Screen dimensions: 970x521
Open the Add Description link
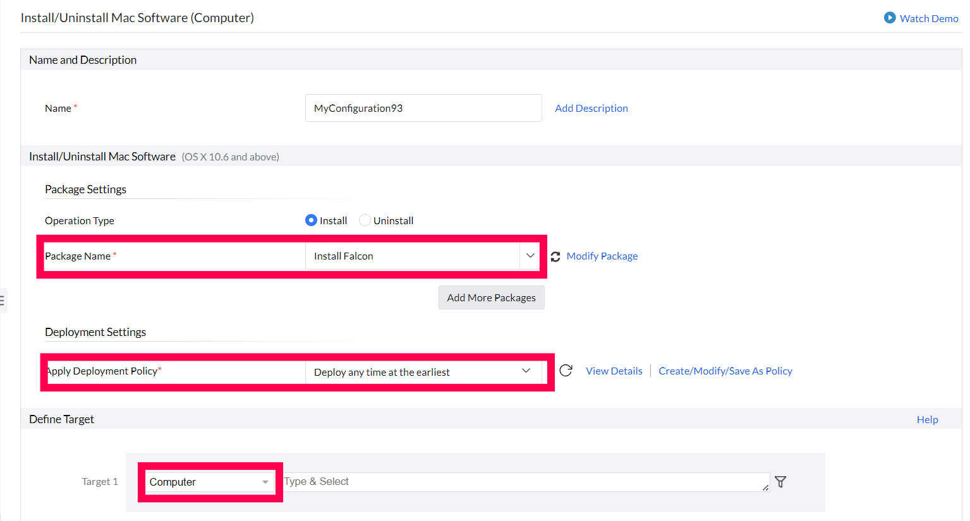coord(591,108)
